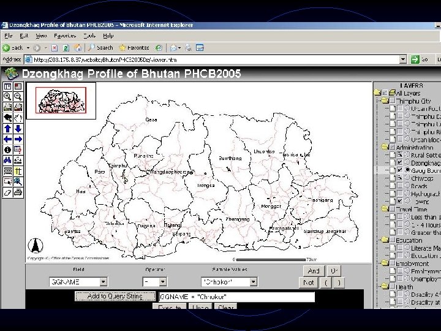Click the browser Refresh button
441x331 pixels.
coord(66,48)
